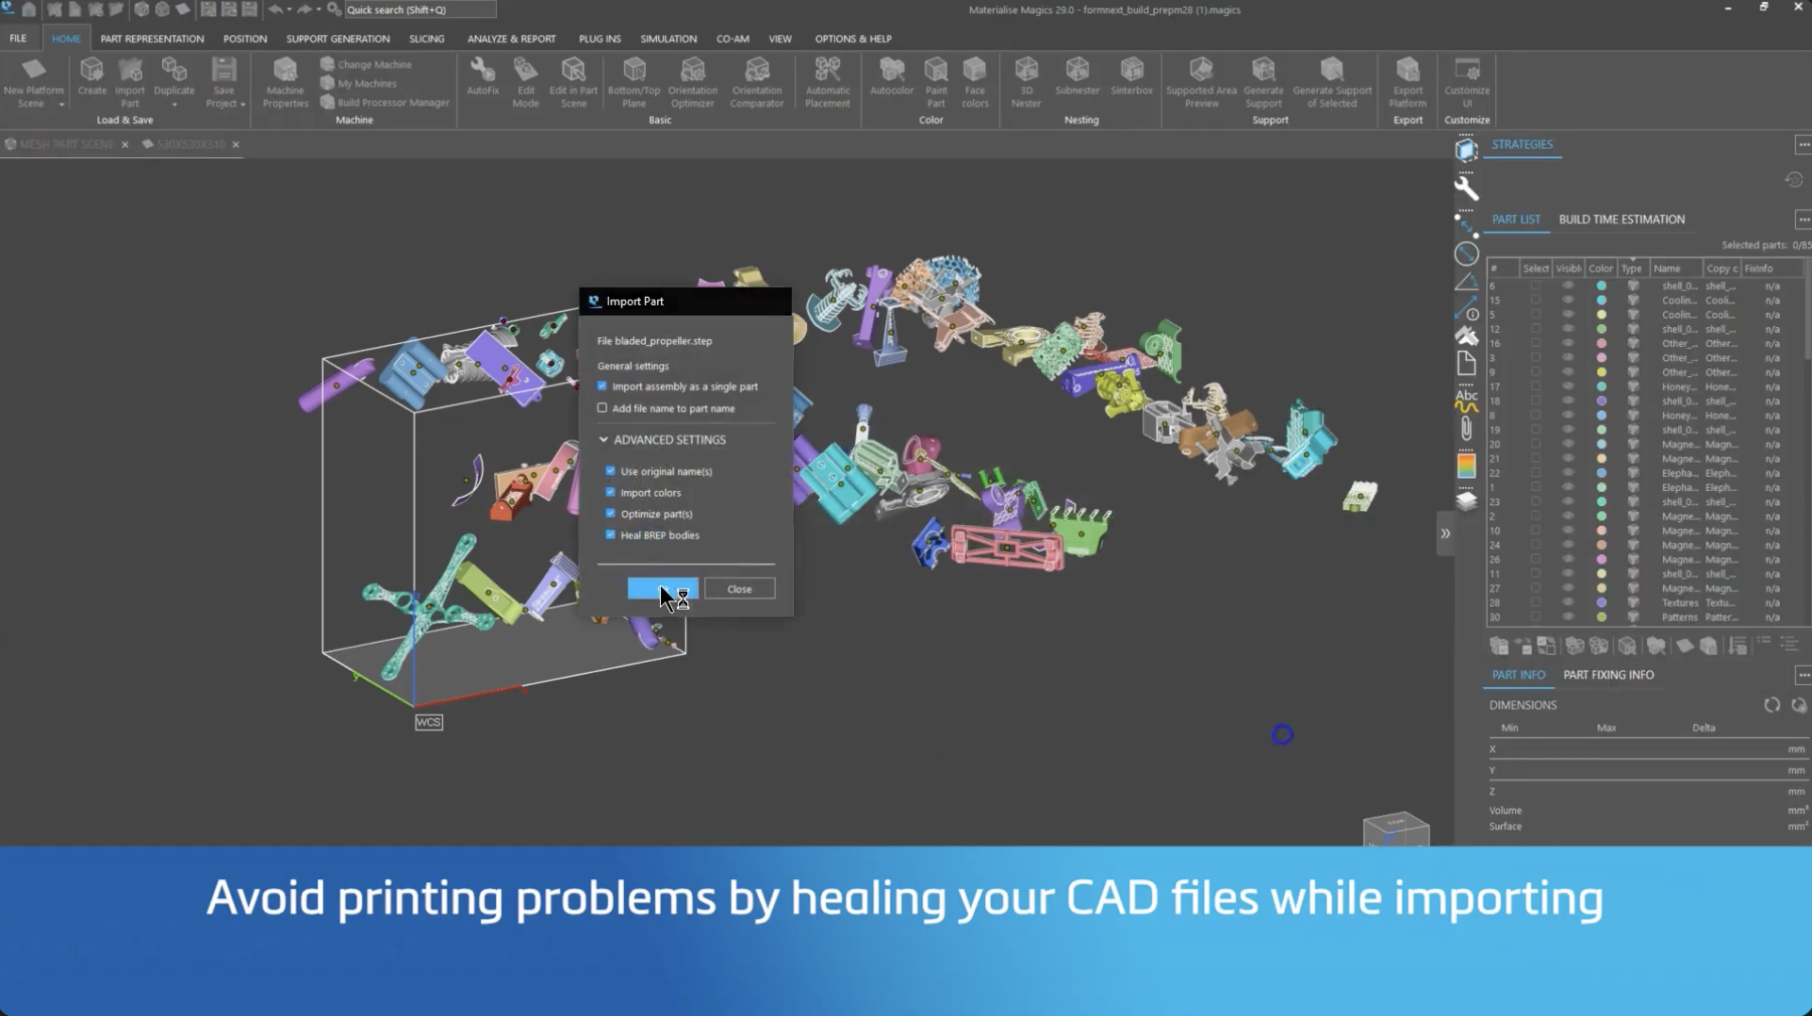Screen dimensions: 1812x1016
Task: Switch to the Part Representation tab
Action: [x=152, y=39]
